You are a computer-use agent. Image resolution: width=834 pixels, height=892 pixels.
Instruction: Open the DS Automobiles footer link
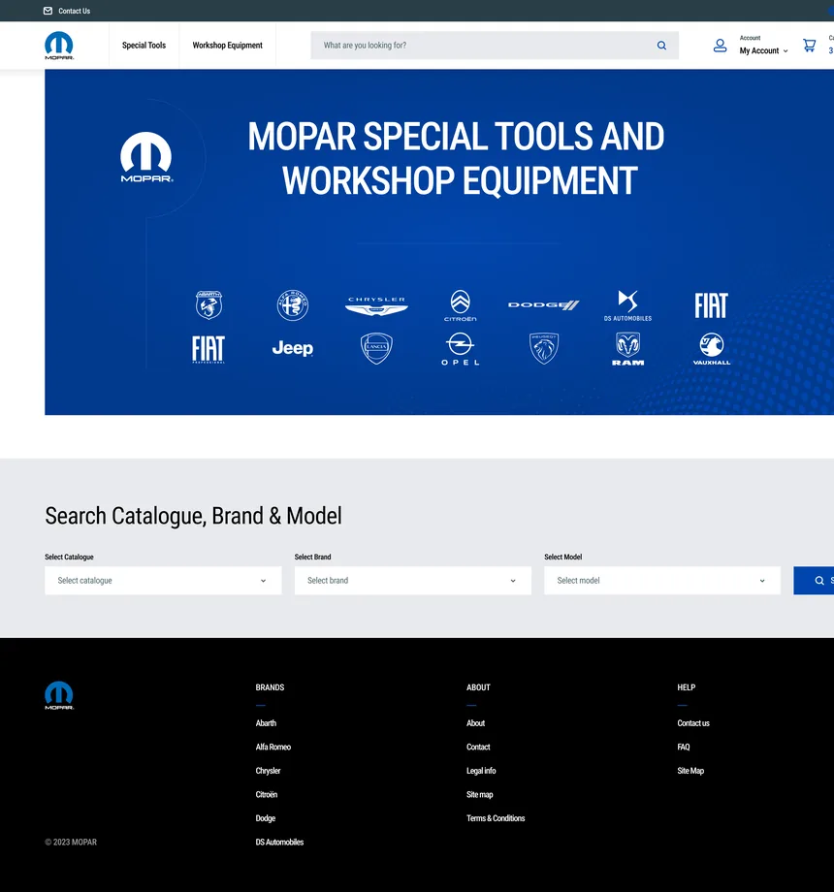(x=279, y=842)
